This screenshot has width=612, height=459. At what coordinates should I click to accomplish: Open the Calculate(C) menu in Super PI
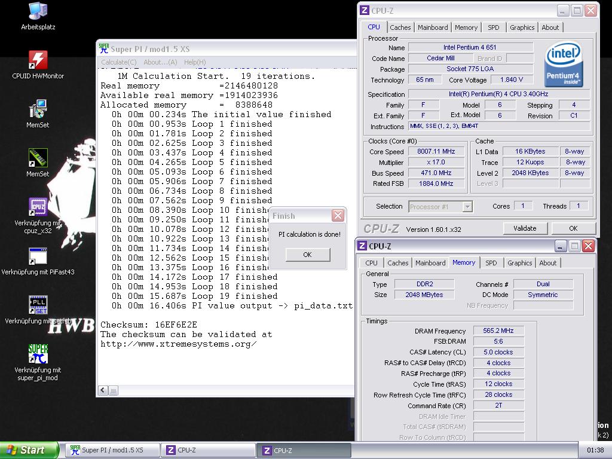coord(119,62)
